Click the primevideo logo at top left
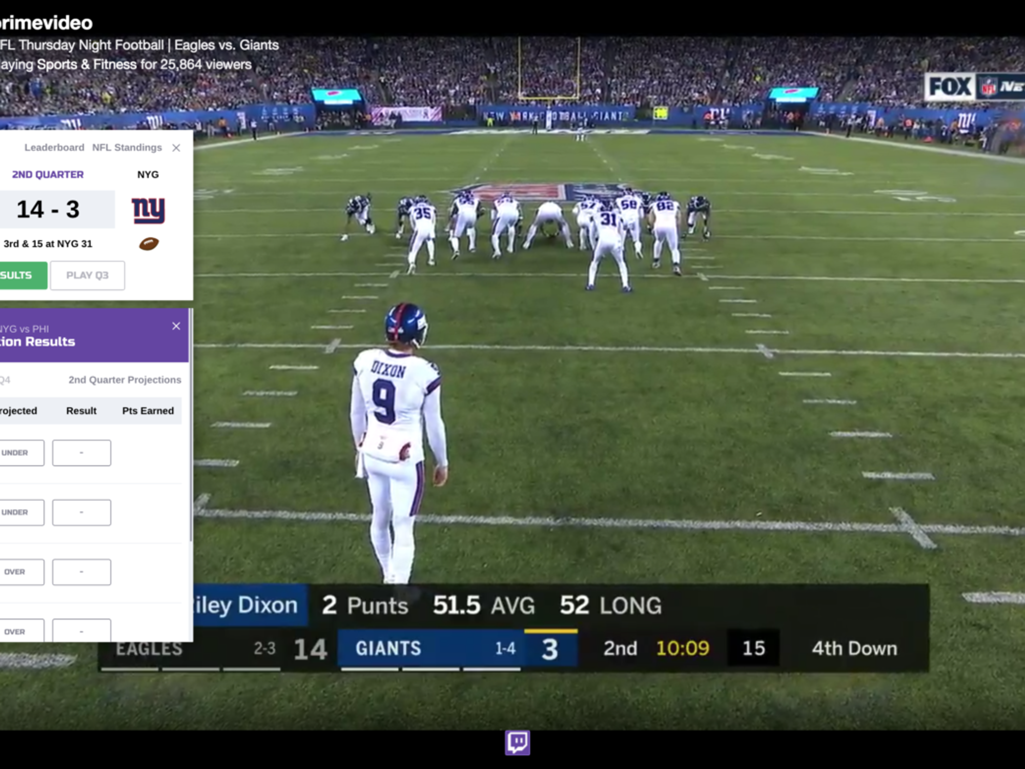The height and width of the screenshot is (769, 1025). [x=44, y=22]
